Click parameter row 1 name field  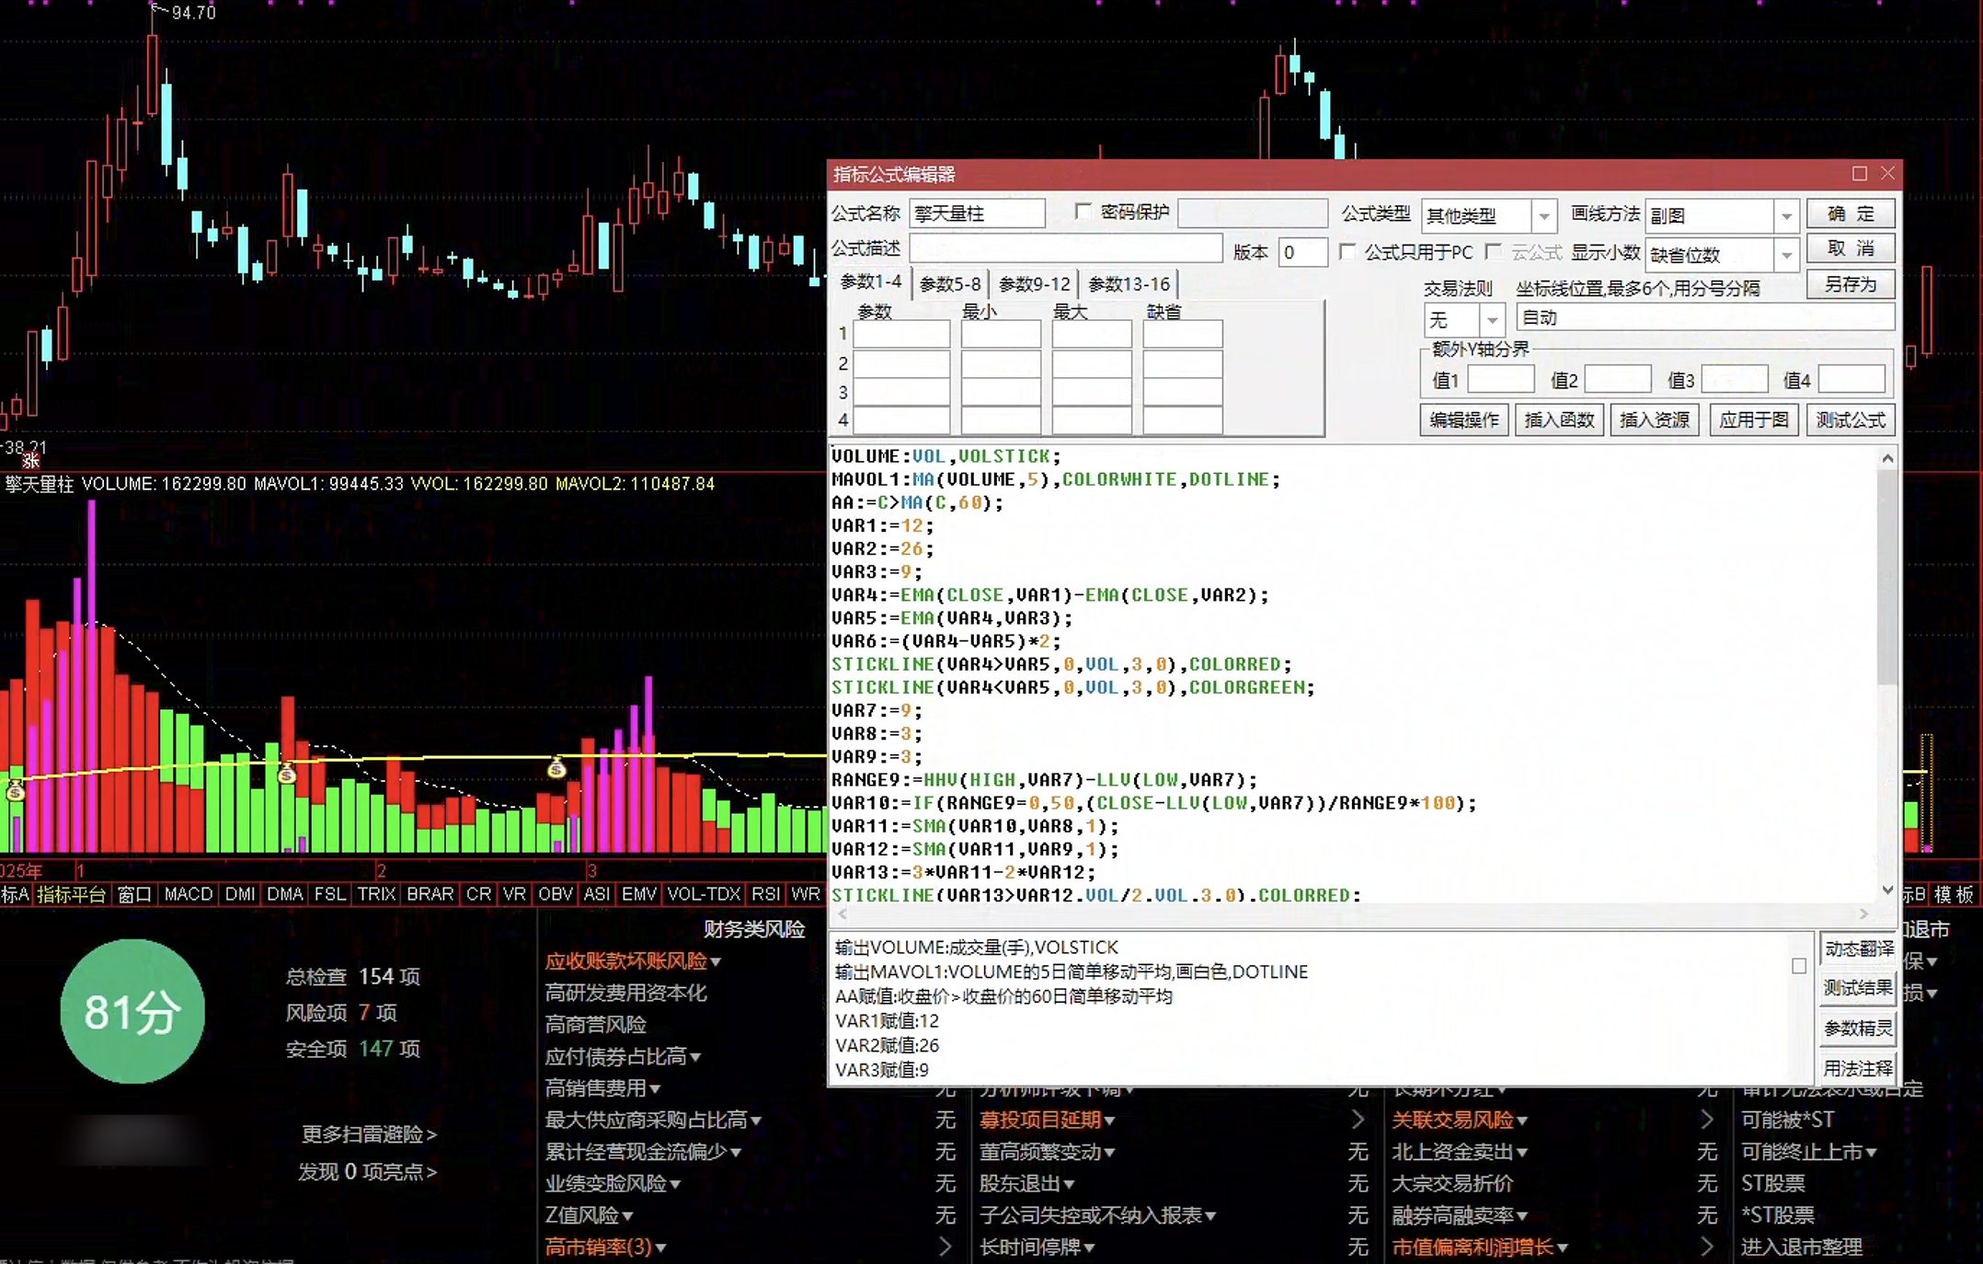click(x=901, y=334)
